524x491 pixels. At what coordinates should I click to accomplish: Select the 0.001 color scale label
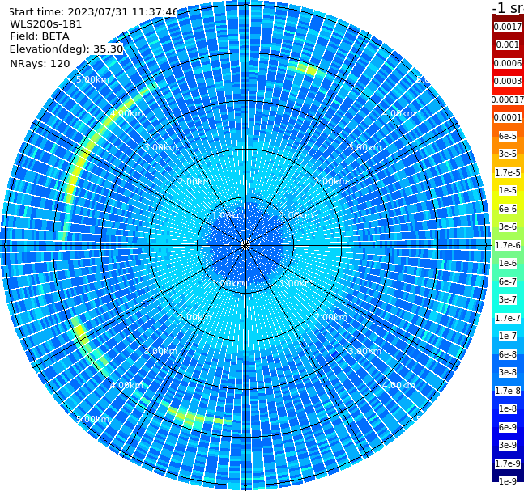tap(508, 45)
